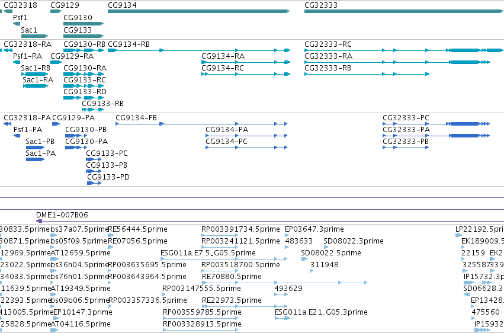Select transcript Sac1-RA
504x333 pixels.
point(36,86)
